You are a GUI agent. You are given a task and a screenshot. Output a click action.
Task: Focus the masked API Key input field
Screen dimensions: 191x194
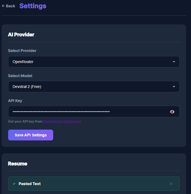(x=87, y=111)
